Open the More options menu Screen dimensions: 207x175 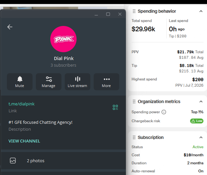point(106,82)
